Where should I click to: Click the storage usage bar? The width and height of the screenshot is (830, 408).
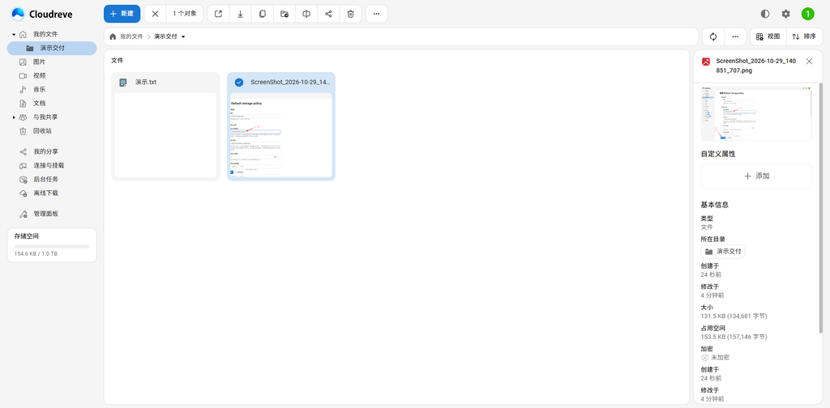coord(52,246)
